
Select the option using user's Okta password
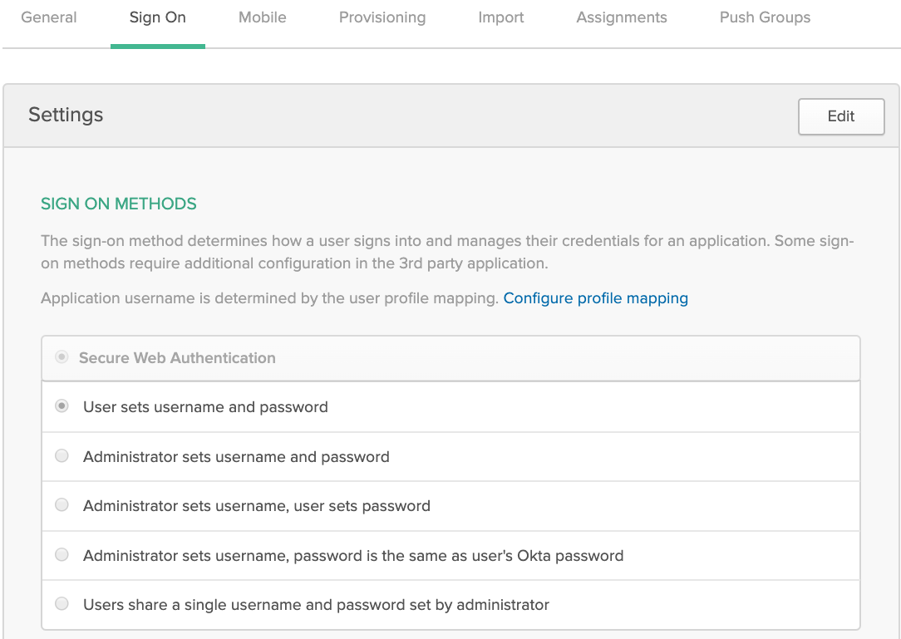(62, 554)
